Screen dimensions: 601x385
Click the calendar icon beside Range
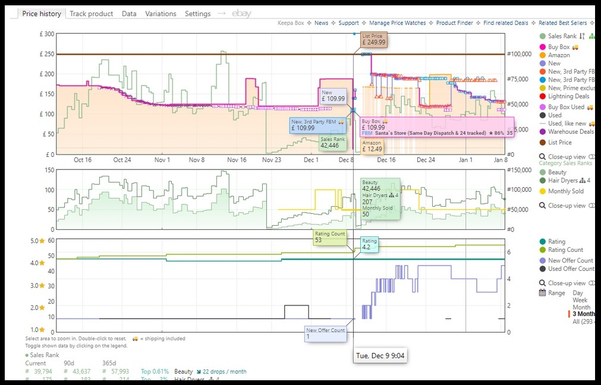click(x=542, y=293)
